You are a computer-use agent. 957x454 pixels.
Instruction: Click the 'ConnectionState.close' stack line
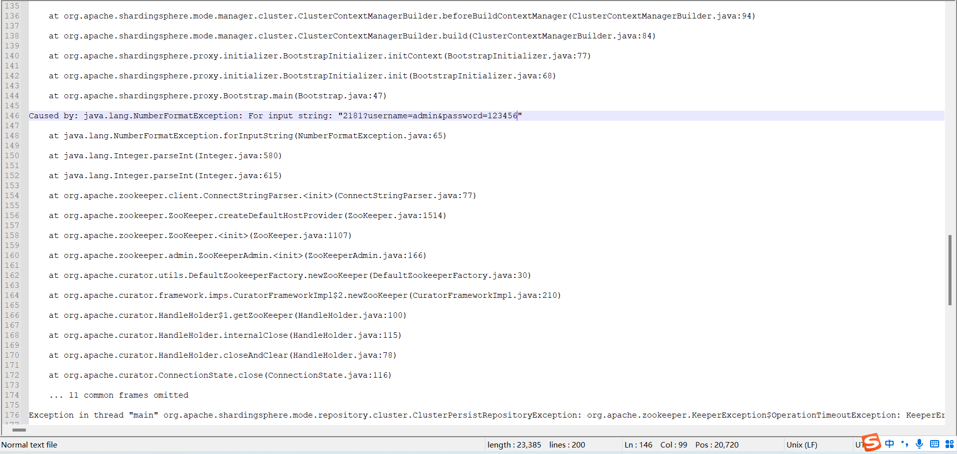click(220, 375)
